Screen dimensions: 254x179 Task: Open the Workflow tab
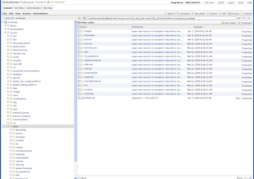[x=19, y=8]
